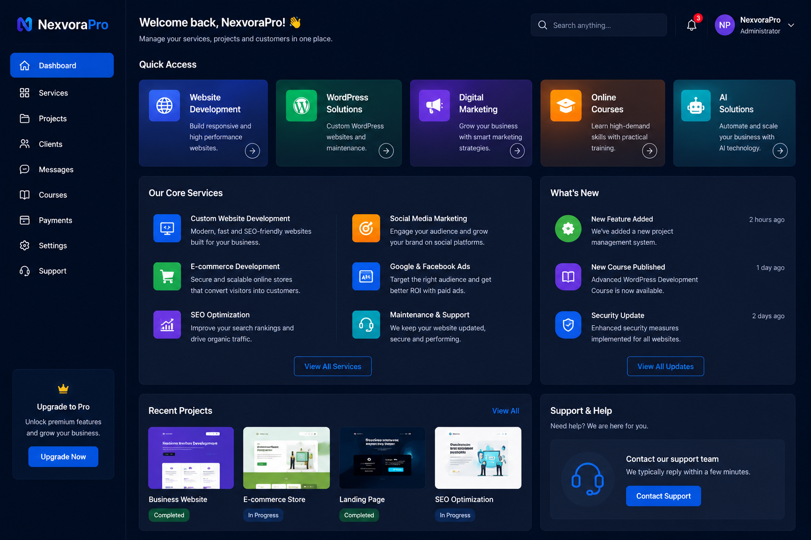
Task: Open Projects in sidebar
Action: pyautogui.click(x=62, y=119)
